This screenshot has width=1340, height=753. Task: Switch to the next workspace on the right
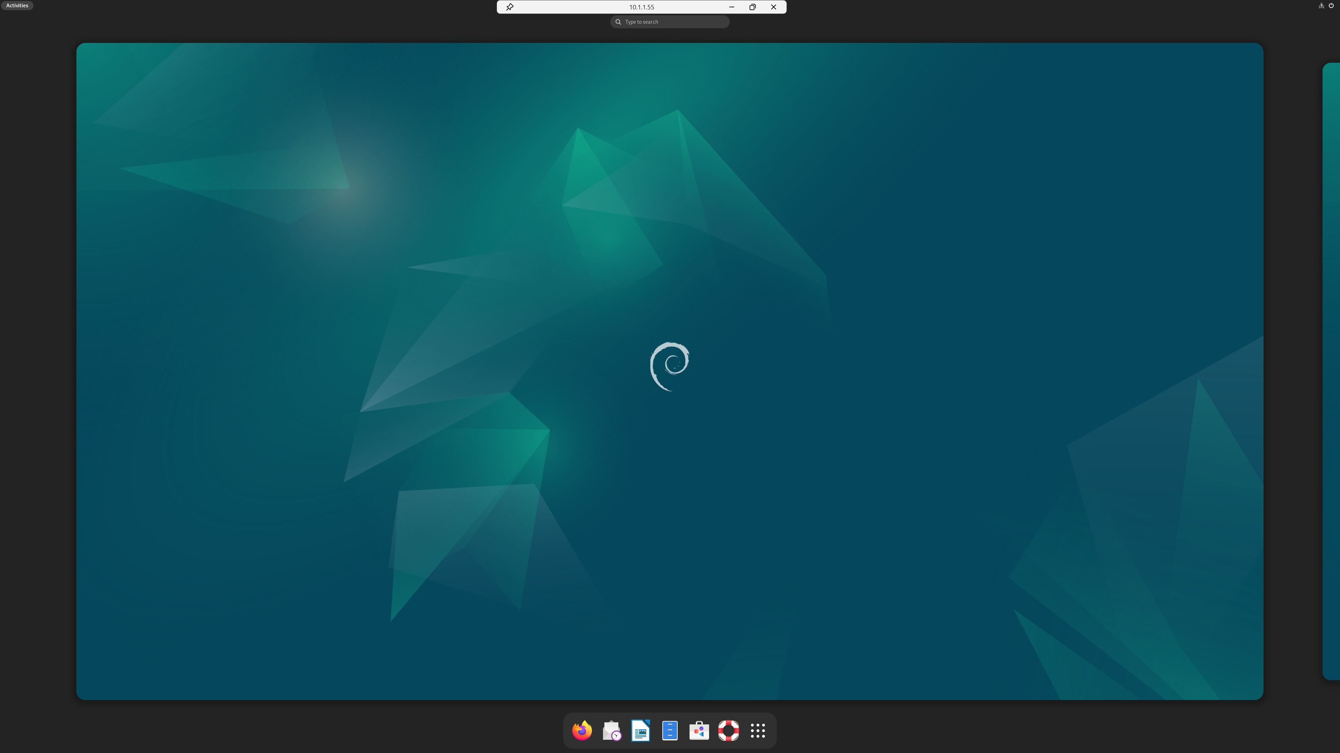click(1331, 371)
